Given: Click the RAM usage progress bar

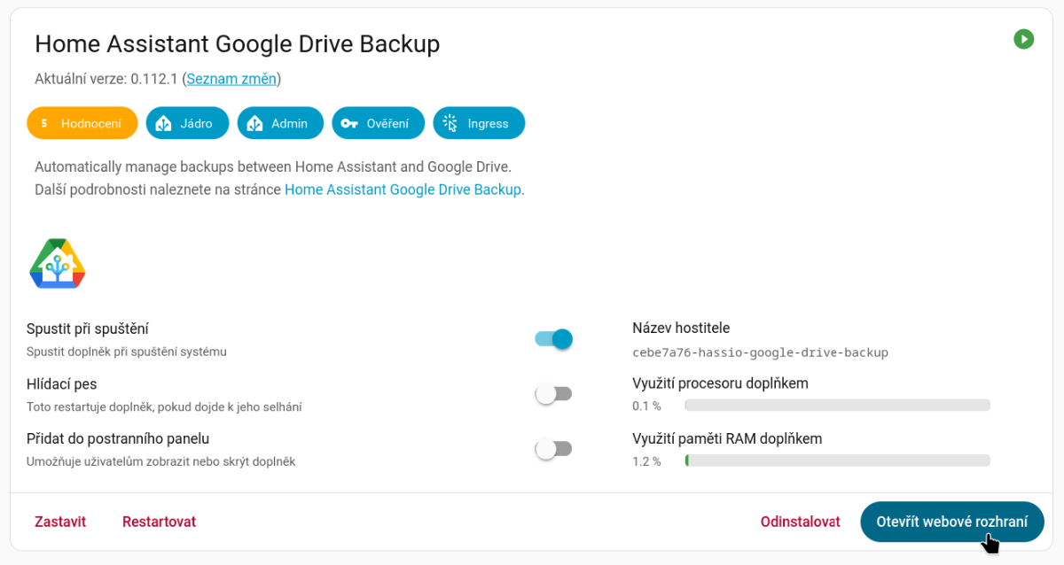Looking at the screenshot, I should (x=836, y=460).
